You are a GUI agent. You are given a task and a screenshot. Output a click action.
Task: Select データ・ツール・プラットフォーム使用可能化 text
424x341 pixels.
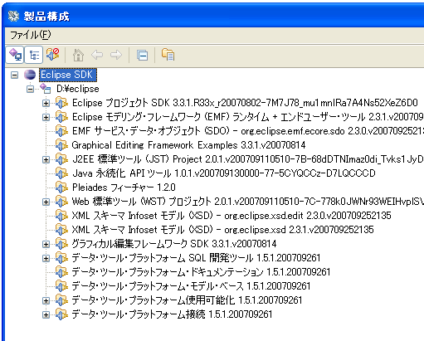[x=187, y=300]
